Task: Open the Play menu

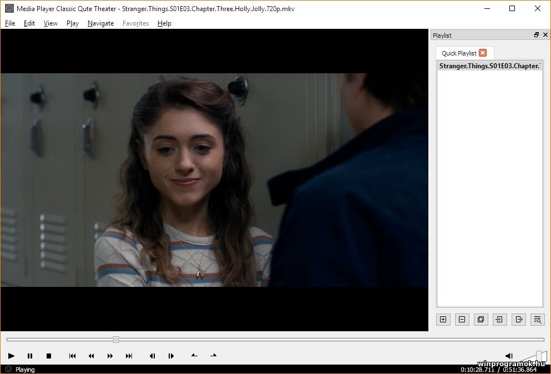Action: 72,23
